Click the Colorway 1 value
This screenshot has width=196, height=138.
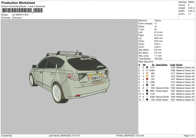[x=17, y=18]
